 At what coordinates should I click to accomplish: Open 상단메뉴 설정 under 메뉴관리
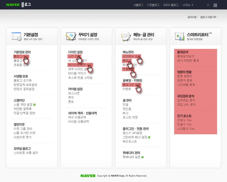tap(131, 56)
